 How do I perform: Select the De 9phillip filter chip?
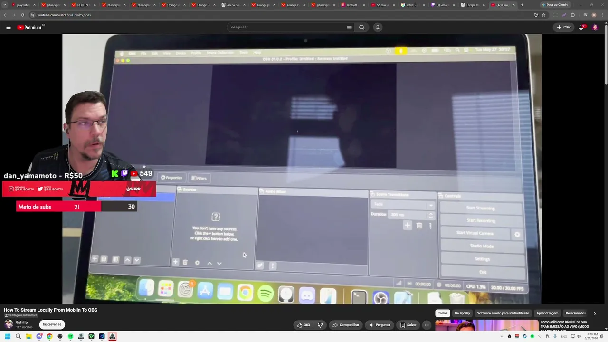[x=462, y=313]
